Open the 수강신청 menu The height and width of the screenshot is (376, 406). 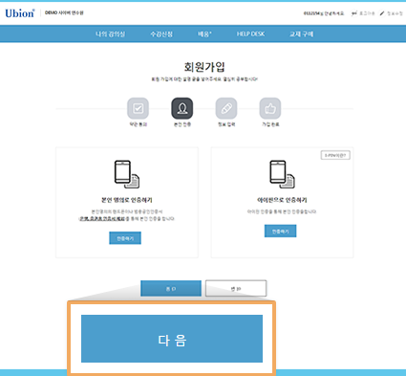click(x=161, y=33)
